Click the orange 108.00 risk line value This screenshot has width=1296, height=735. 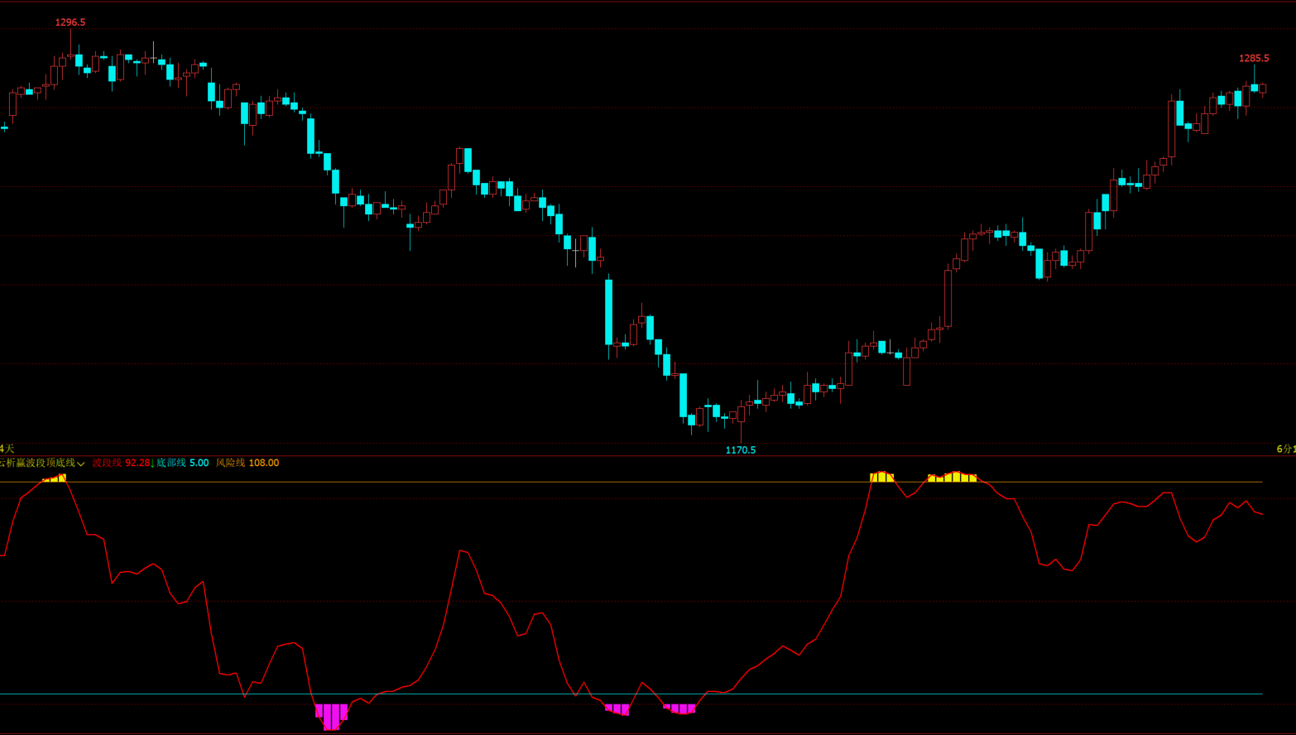[264, 463]
